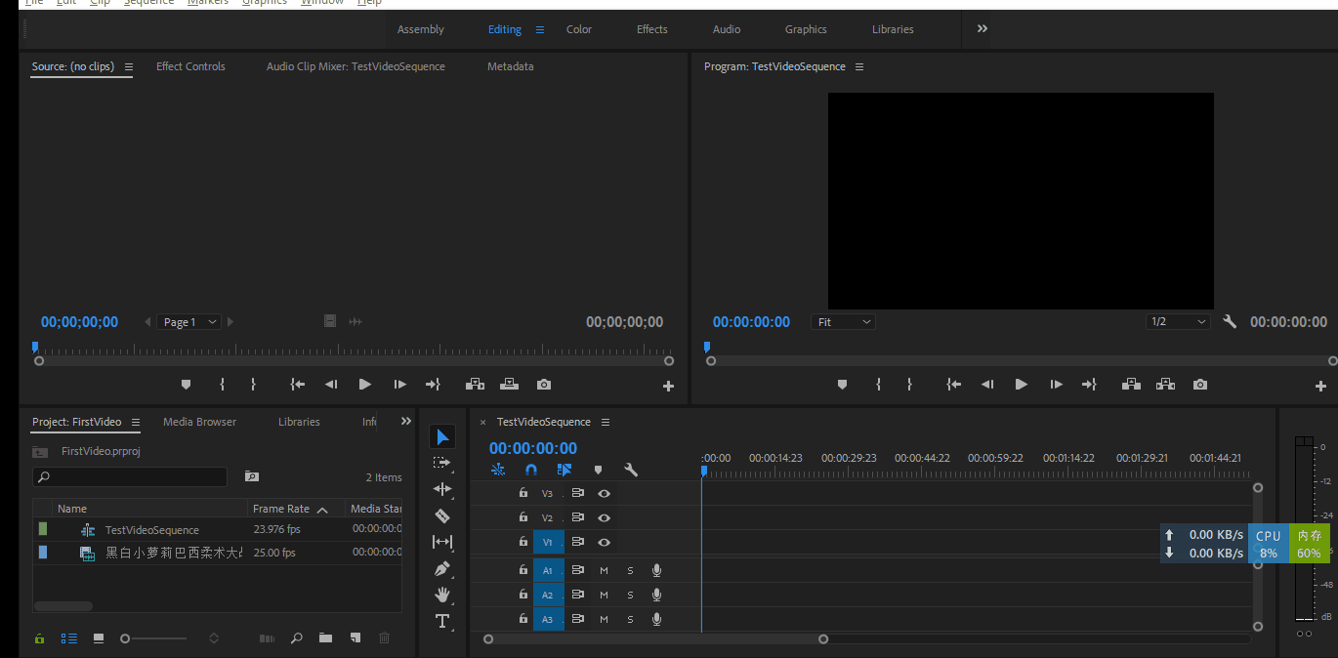1338x658 pixels.
Task: Go to In point in Source monitor
Action: (298, 385)
